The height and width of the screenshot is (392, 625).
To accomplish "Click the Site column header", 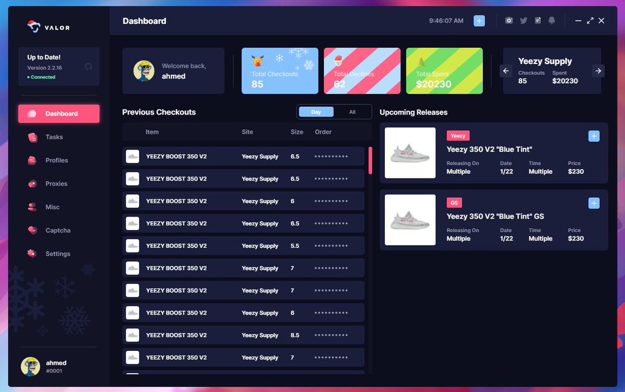I will pos(247,132).
